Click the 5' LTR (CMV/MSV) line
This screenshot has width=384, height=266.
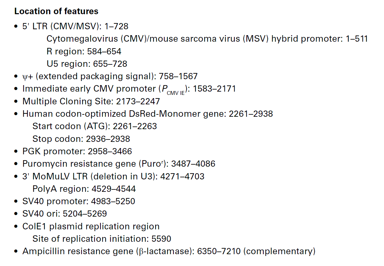point(75,26)
